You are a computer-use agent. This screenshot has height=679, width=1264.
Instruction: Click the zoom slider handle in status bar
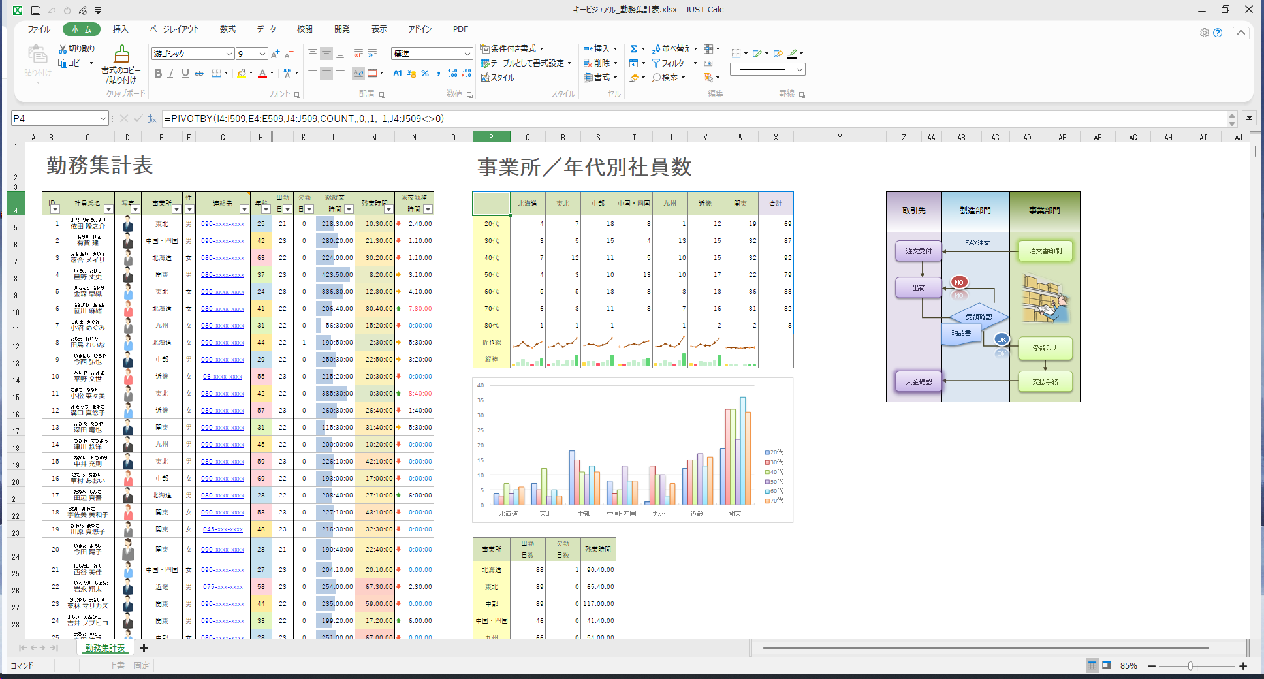pyautogui.click(x=1191, y=666)
